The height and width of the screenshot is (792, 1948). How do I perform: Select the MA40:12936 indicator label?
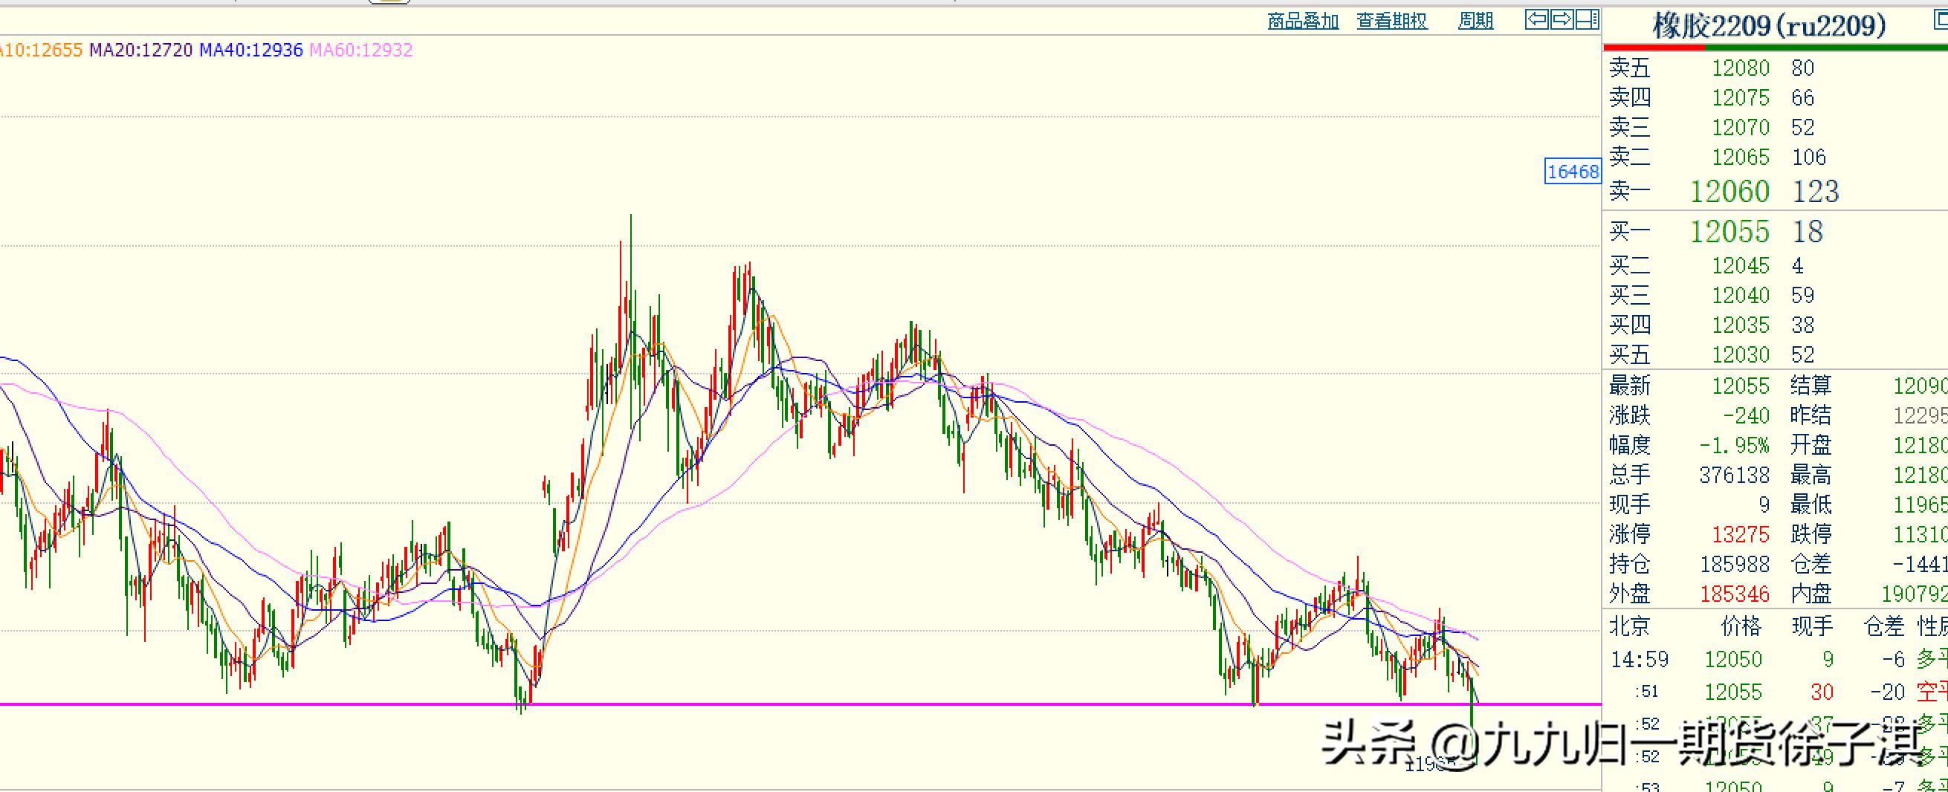click(251, 51)
